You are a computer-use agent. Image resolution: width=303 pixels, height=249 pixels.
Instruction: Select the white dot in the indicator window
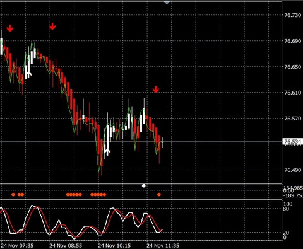pyautogui.click(x=144, y=186)
